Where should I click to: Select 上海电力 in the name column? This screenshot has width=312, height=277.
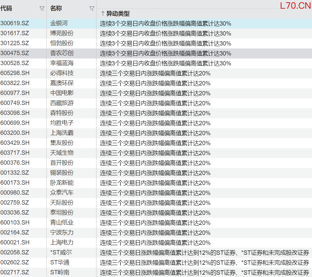(62, 242)
